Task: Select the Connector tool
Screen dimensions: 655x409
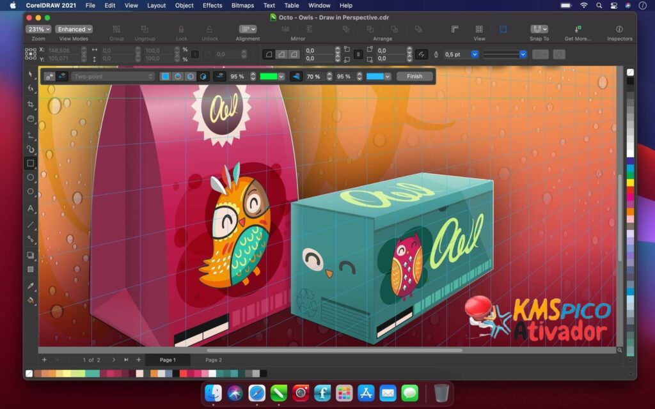Action: [x=31, y=239]
